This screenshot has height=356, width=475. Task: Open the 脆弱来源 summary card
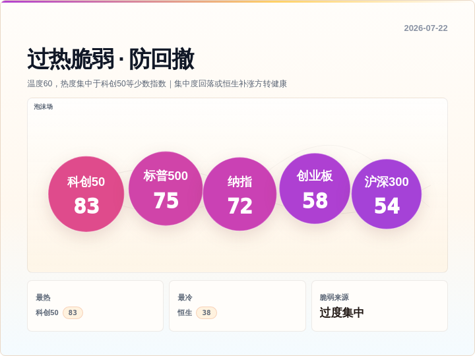click(379, 306)
